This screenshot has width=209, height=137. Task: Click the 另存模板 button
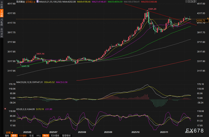click(55, 136)
